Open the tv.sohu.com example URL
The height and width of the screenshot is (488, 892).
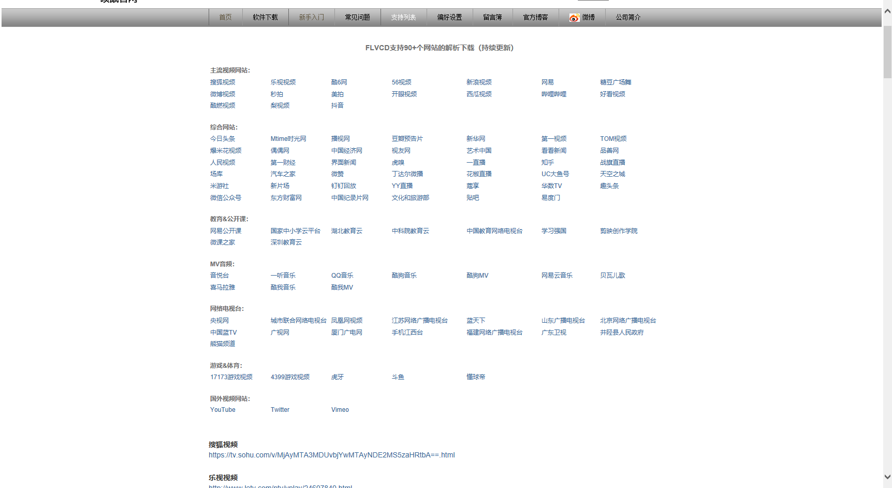click(x=332, y=455)
